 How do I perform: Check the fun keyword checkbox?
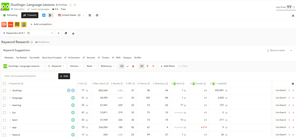[4, 113]
